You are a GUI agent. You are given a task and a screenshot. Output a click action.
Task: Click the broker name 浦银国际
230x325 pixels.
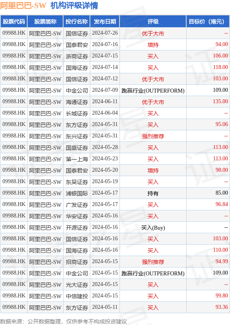click(77, 193)
